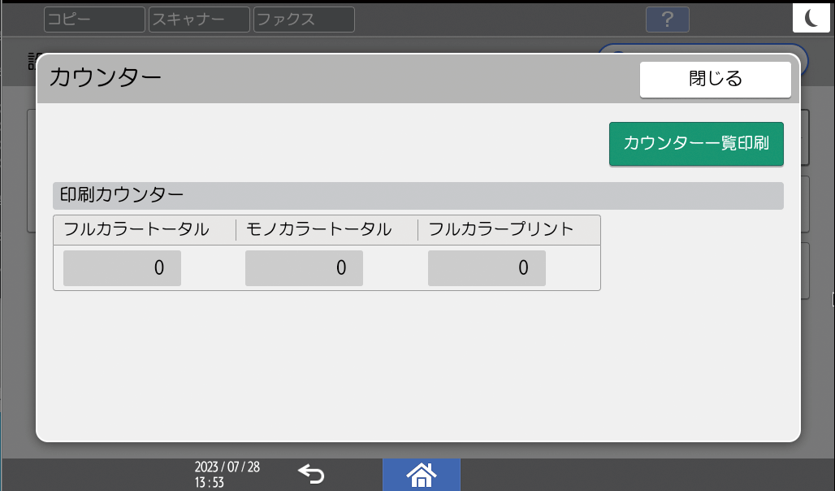Open the help screen via question mark icon
Viewport: 835px width, 491px height.
pyautogui.click(x=667, y=20)
